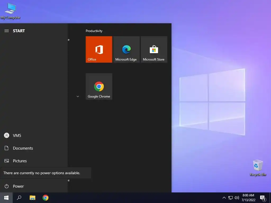Open the Documents folder from Start

tap(34, 148)
